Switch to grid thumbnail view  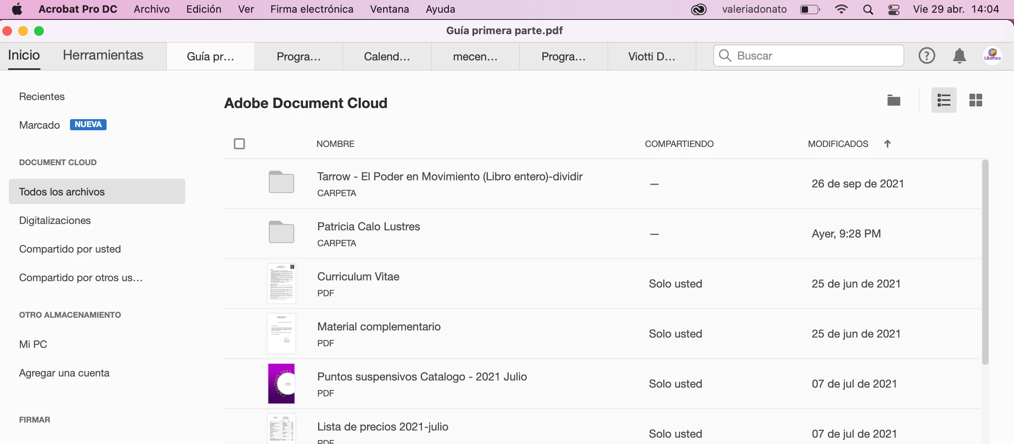(975, 100)
